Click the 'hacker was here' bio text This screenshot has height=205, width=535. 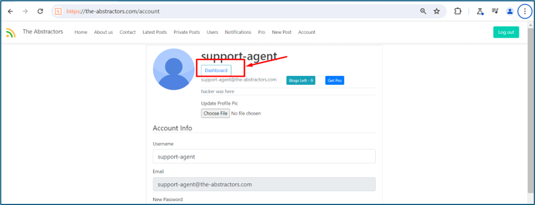tap(218, 91)
